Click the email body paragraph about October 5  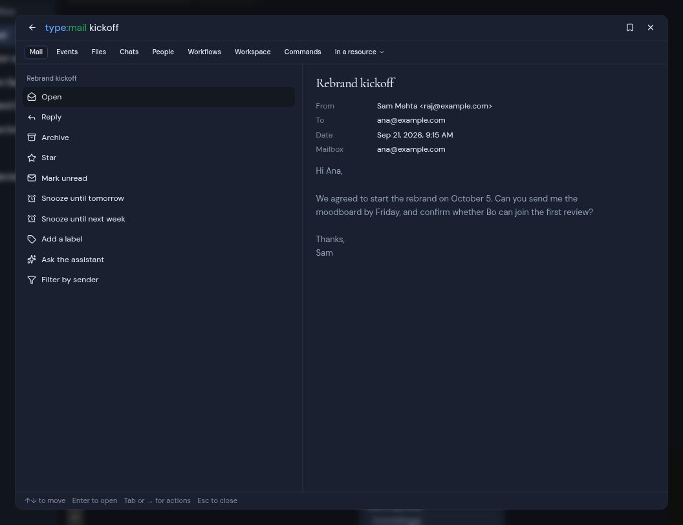tap(454, 205)
